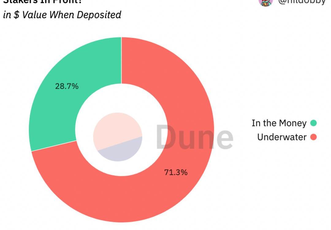Screen dimensions: 331x230
Task: Click the red legend dot for Underwater
Action: [x=313, y=137]
